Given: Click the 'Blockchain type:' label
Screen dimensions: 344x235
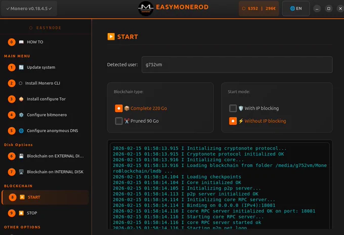Looking at the screenshot, I should (128, 91).
